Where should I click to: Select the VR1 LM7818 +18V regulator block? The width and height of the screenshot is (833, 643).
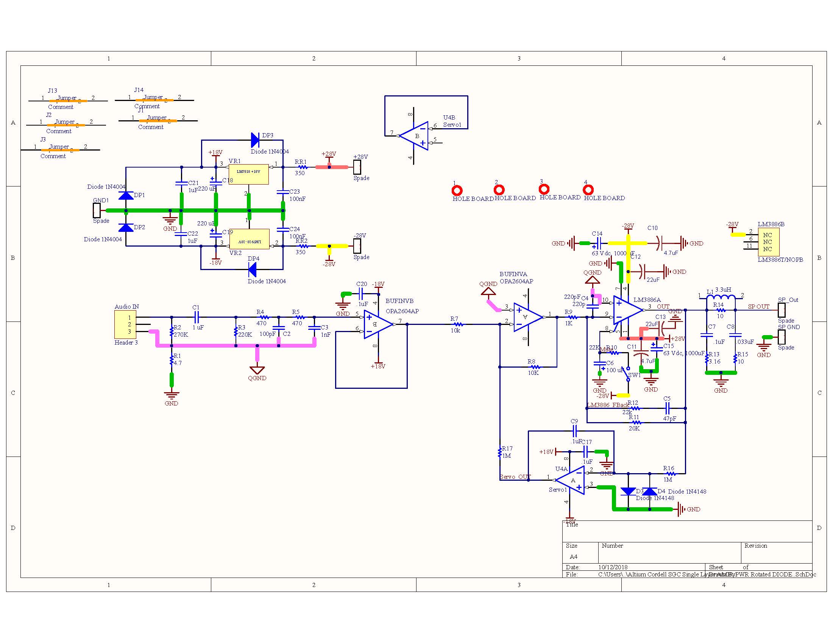pos(249,174)
